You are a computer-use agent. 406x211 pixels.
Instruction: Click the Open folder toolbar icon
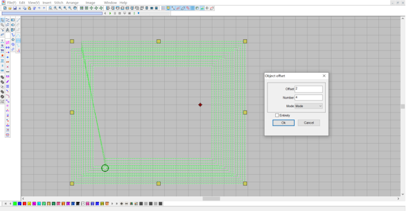pos(10,8)
